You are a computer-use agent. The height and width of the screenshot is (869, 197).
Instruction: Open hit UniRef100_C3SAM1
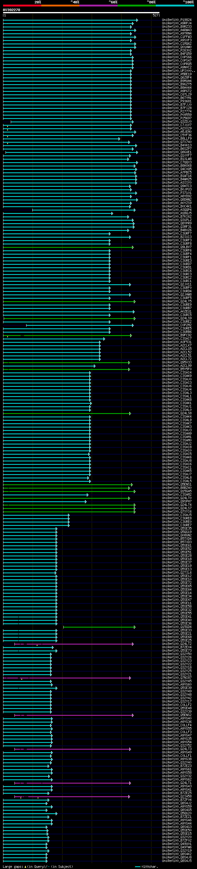(x=176, y=437)
